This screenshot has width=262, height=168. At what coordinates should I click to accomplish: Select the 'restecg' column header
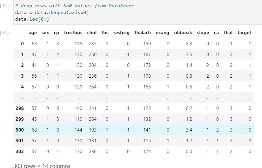click(x=121, y=33)
